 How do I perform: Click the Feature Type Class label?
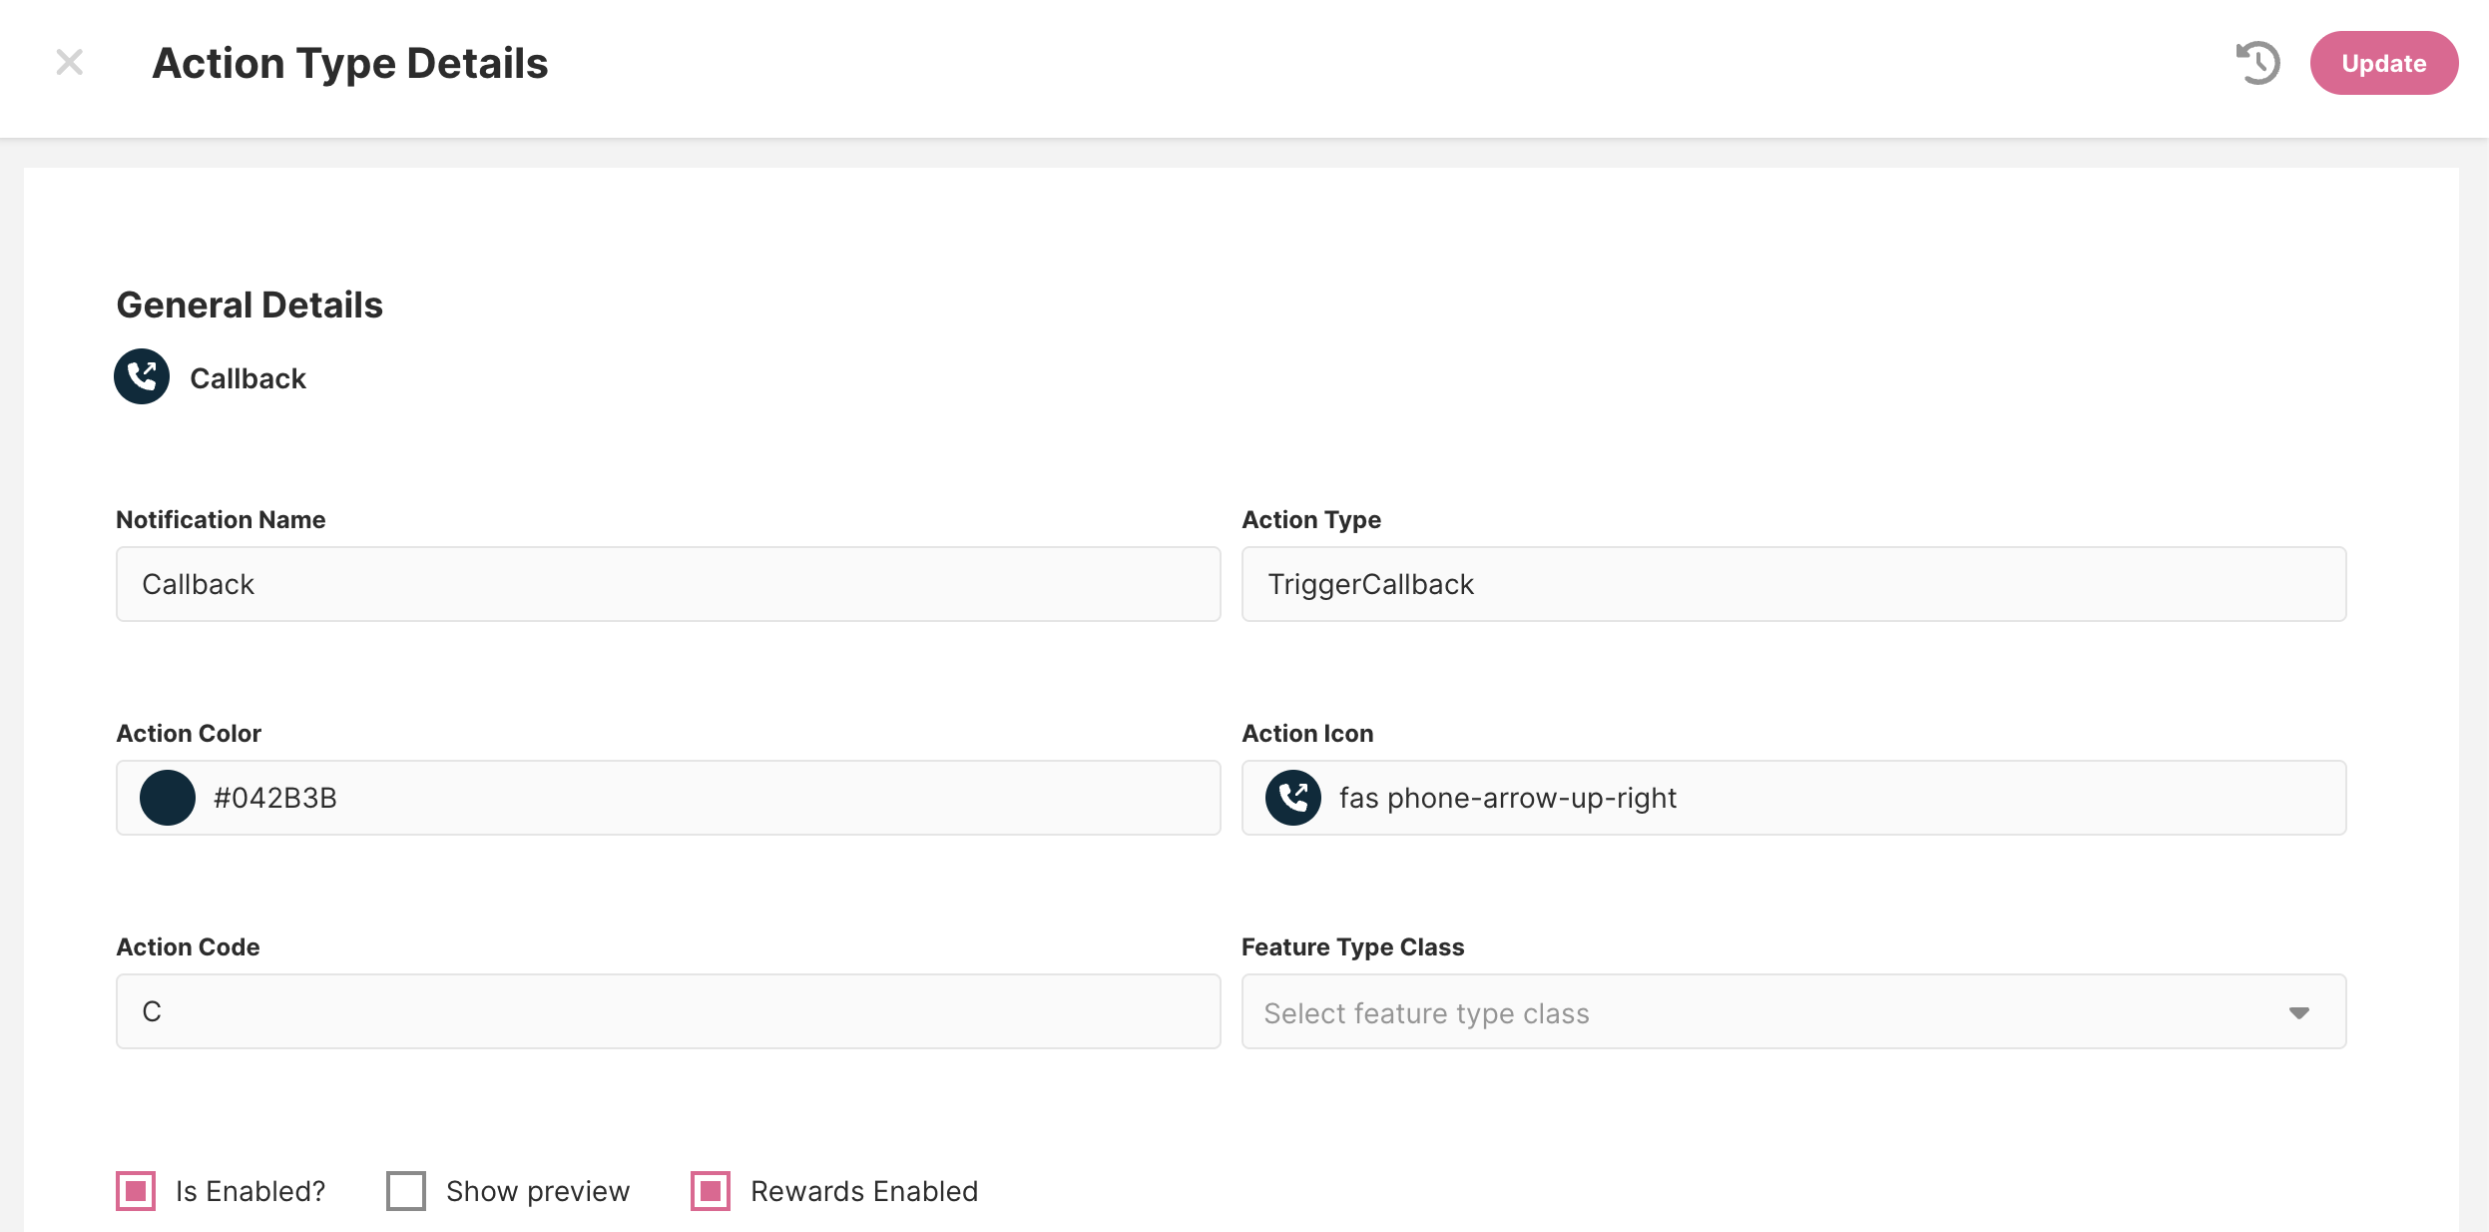click(x=1352, y=946)
